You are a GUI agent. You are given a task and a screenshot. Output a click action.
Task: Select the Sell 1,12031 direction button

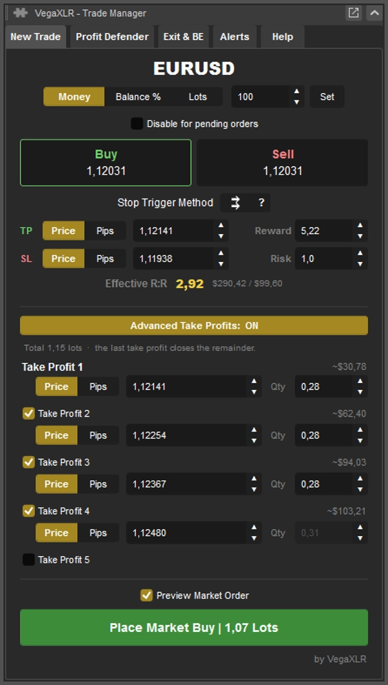tap(282, 162)
